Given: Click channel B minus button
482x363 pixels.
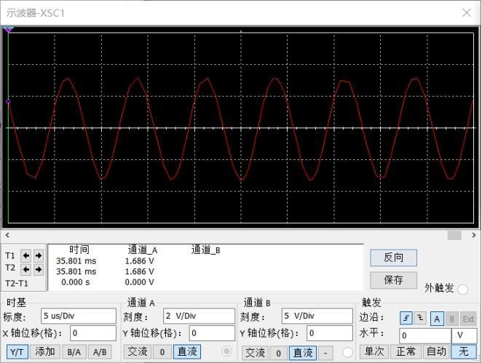Looking at the screenshot, I should [x=325, y=353].
